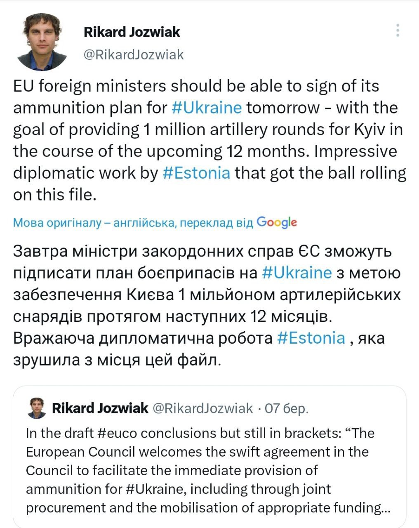Open the three-dot more options menu
Viewport: 419px width, 528px height.
(x=398, y=31)
